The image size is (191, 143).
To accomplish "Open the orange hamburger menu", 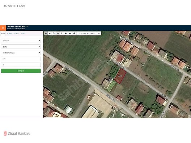I will [x=3, y=28].
